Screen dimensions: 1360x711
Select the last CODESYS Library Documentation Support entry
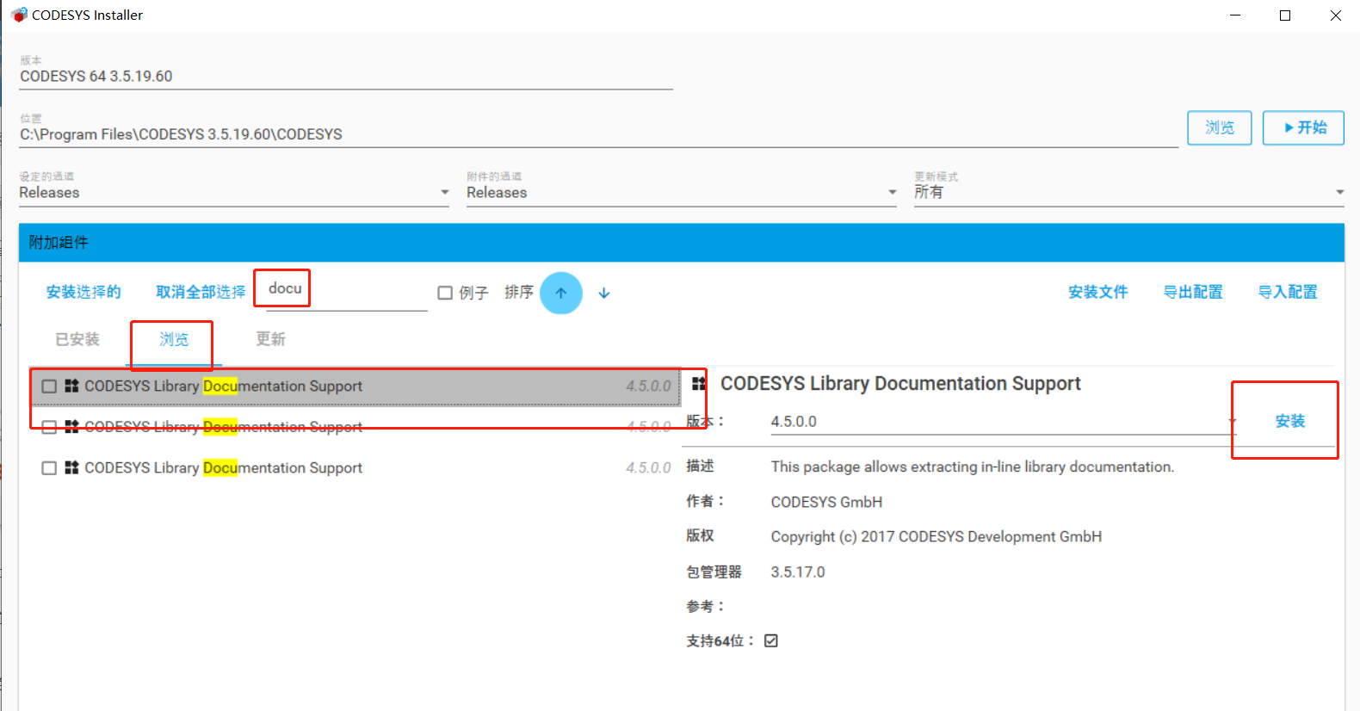click(355, 468)
